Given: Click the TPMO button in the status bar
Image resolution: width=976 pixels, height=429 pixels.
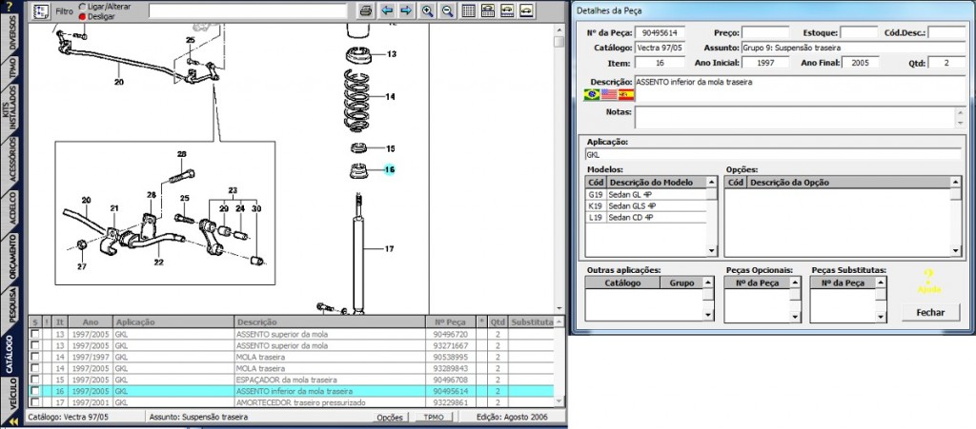Looking at the screenshot, I should pos(434,418).
